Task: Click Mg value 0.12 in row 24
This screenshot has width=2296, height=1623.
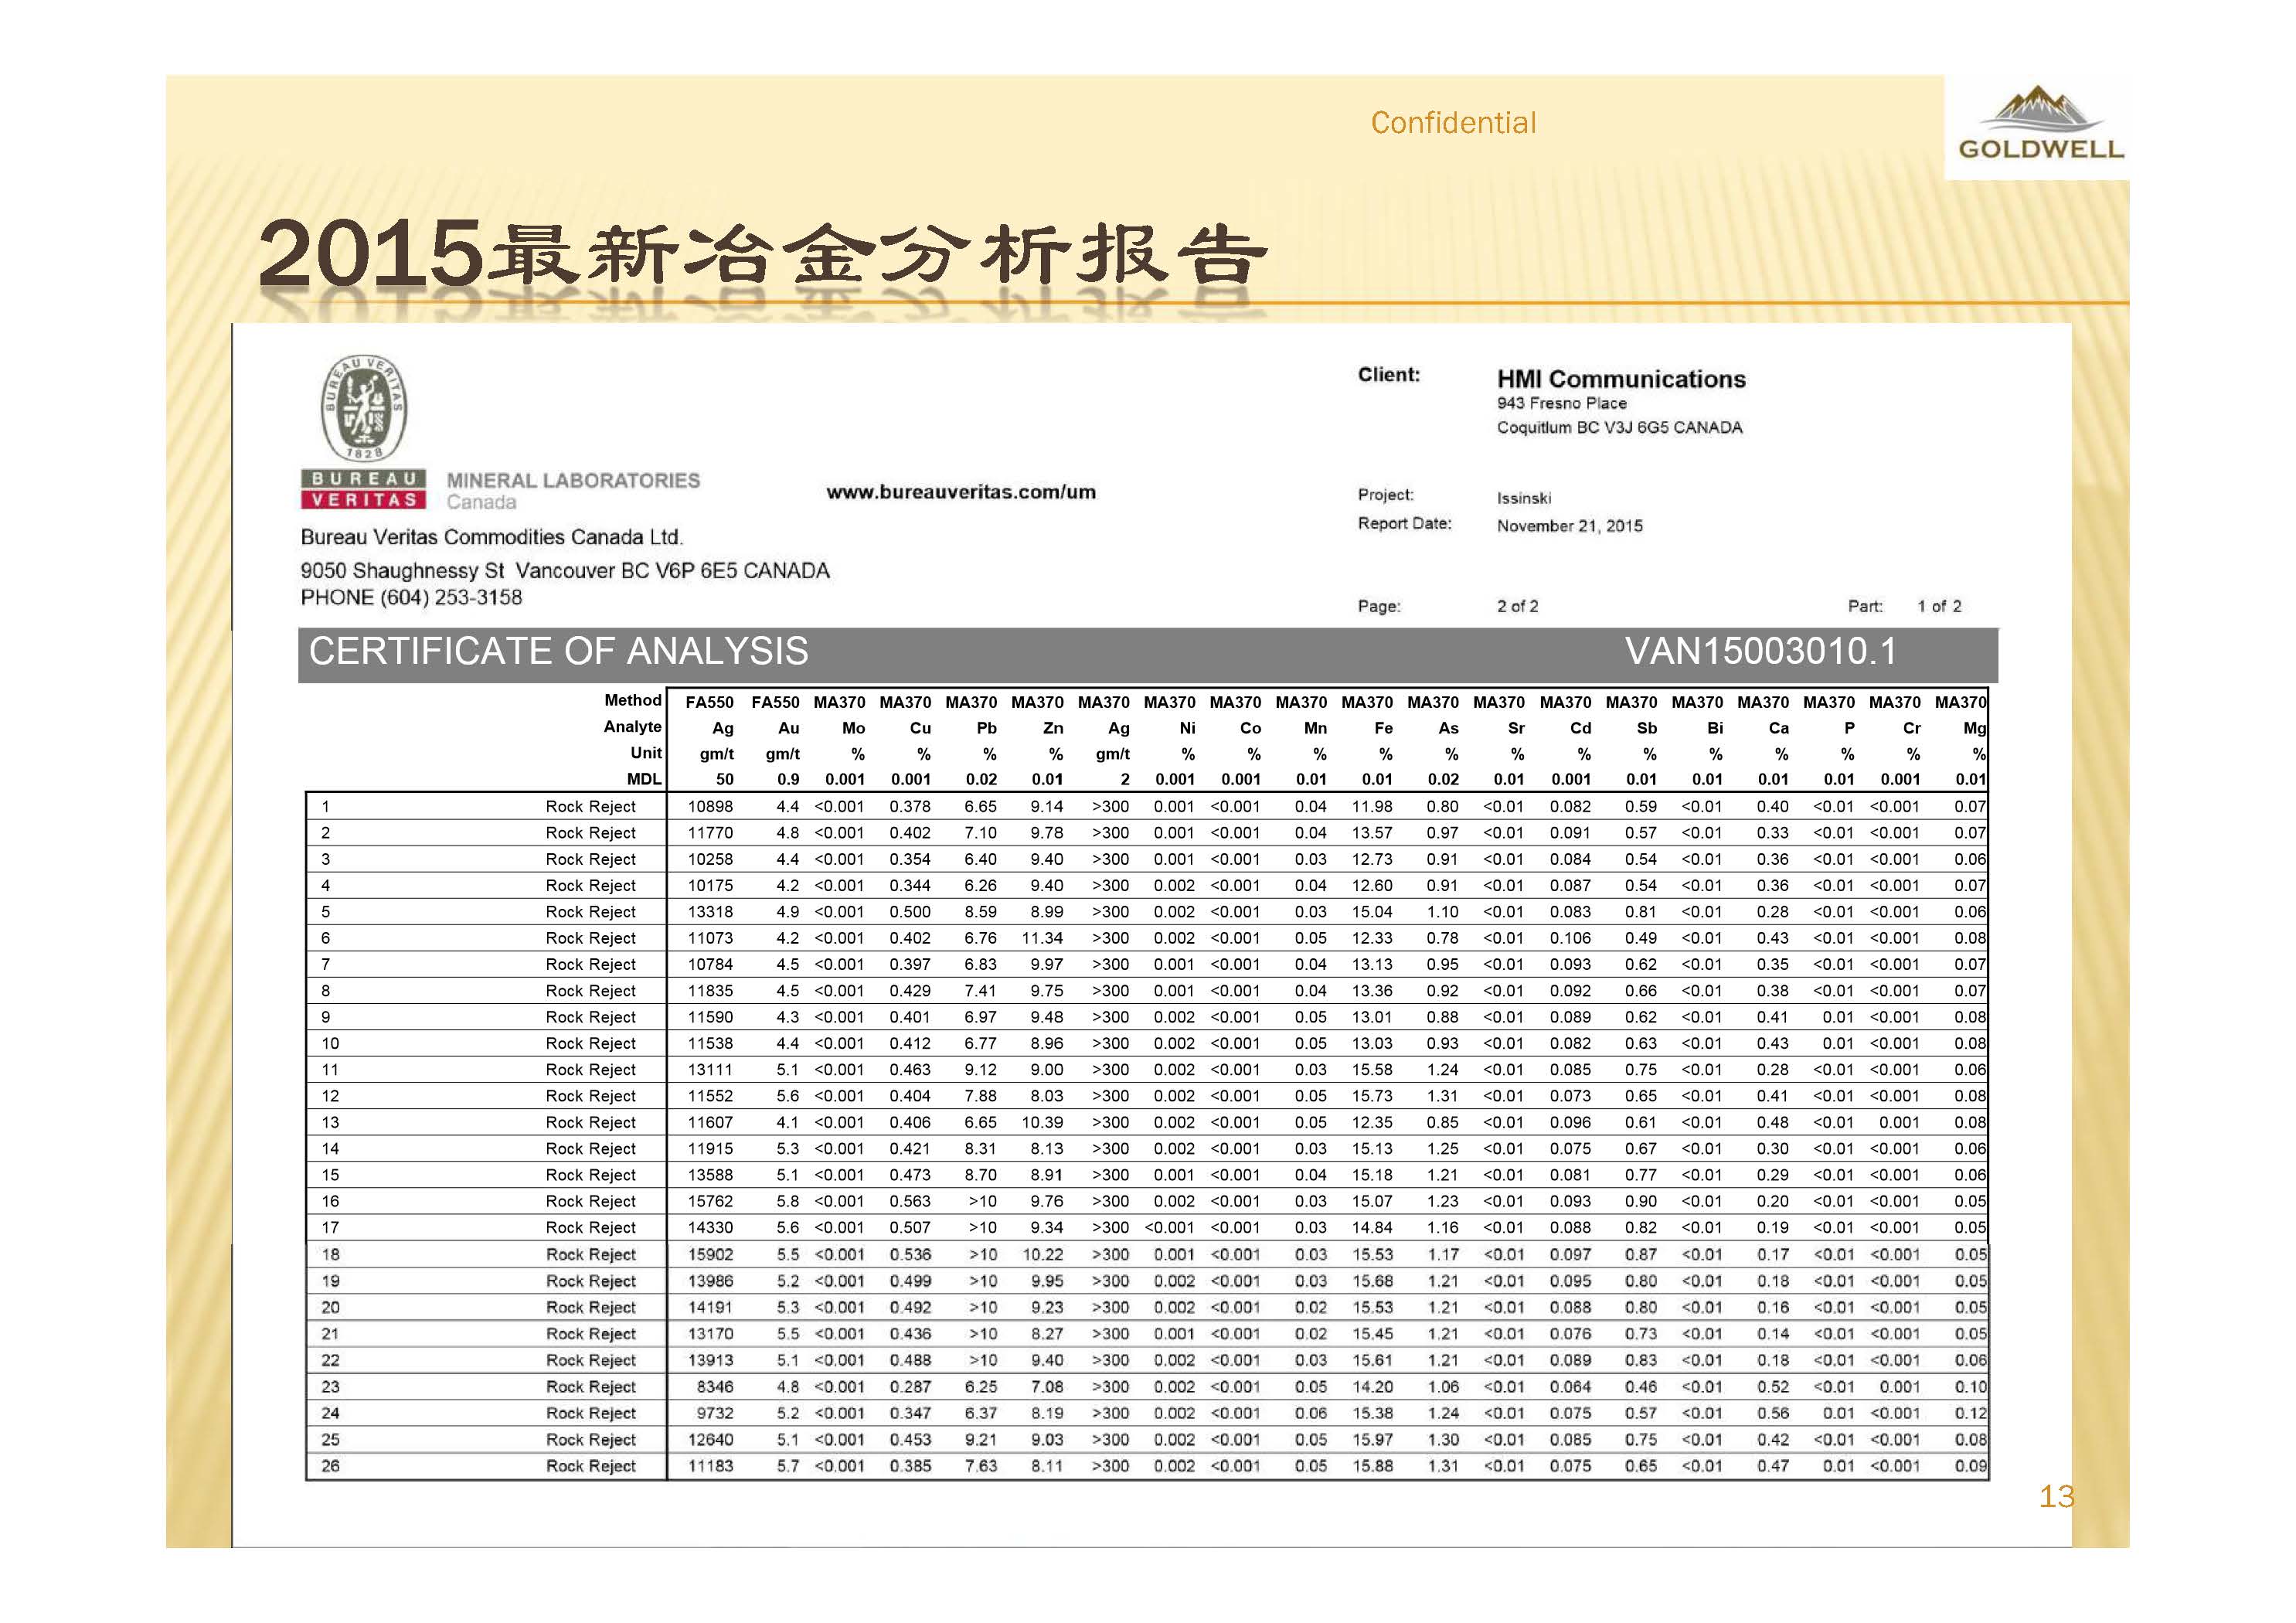Action: coord(1971,1414)
